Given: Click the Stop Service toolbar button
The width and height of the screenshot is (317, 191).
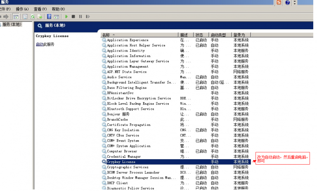Looking at the screenshot, I should (x=73, y=17).
